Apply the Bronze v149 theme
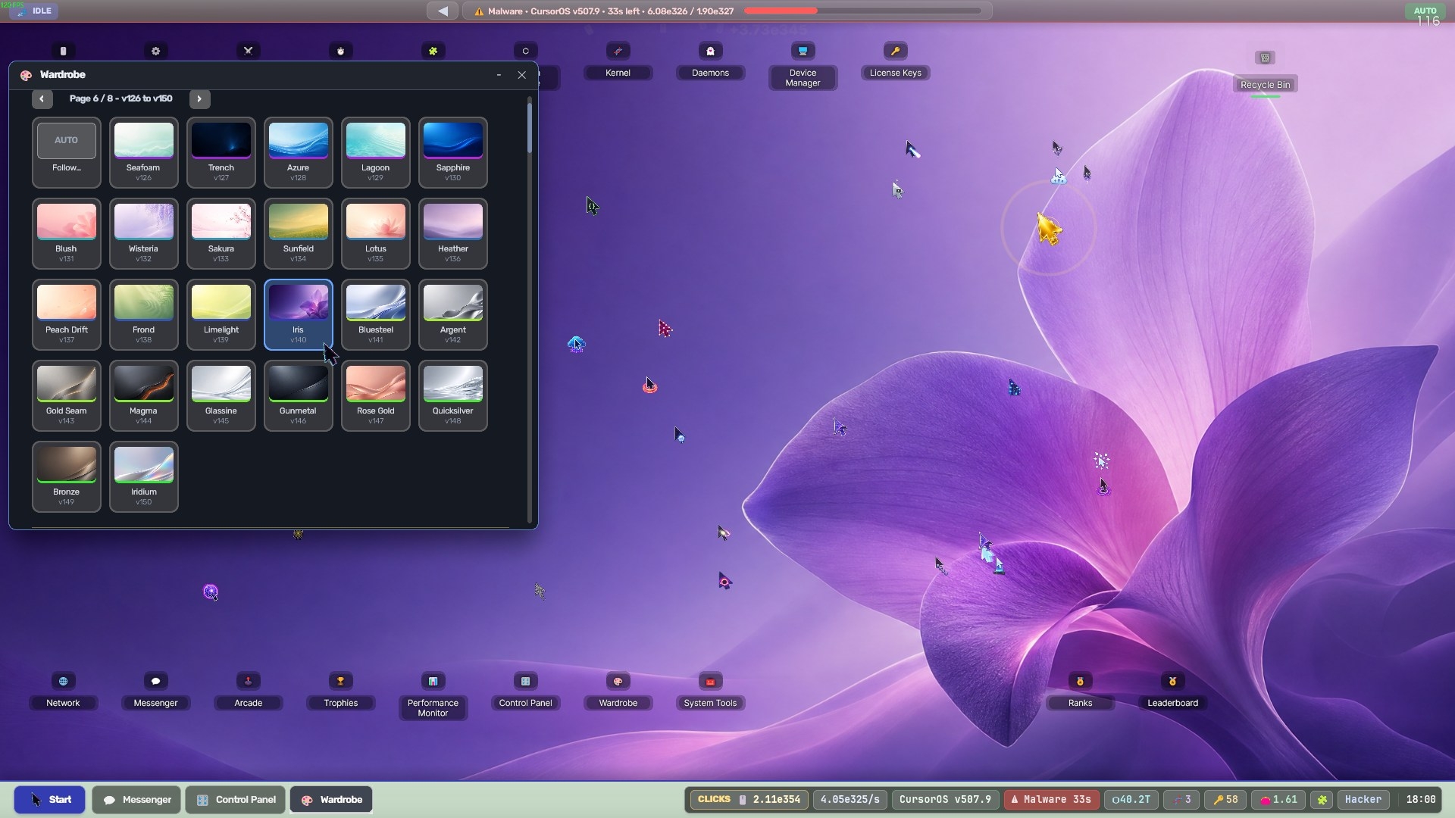The image size is (1455, 818). 67,476
